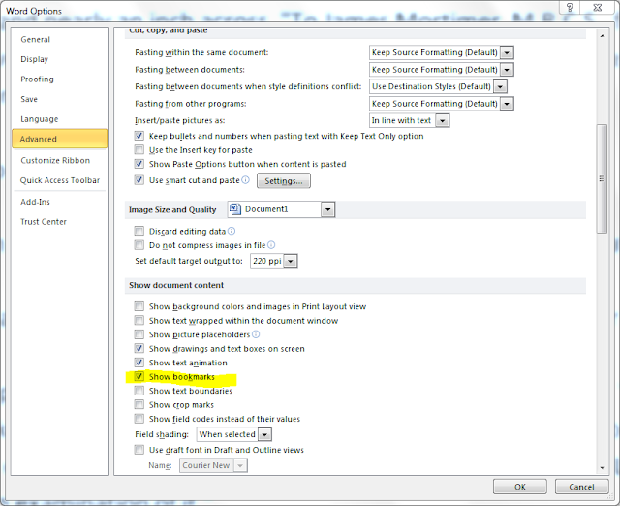Click info icon beside Do not compress images
620x506 pixels.
click(x=271, y=245)
